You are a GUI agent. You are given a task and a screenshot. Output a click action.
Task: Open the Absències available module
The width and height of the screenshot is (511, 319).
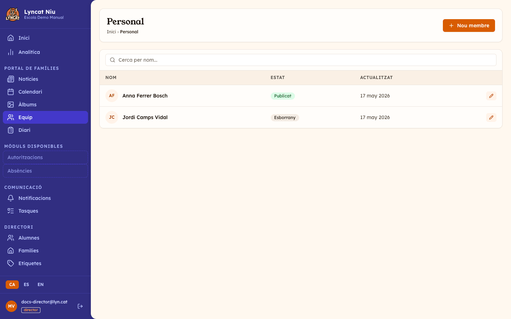pyautogui.click(x=45, y=171)
